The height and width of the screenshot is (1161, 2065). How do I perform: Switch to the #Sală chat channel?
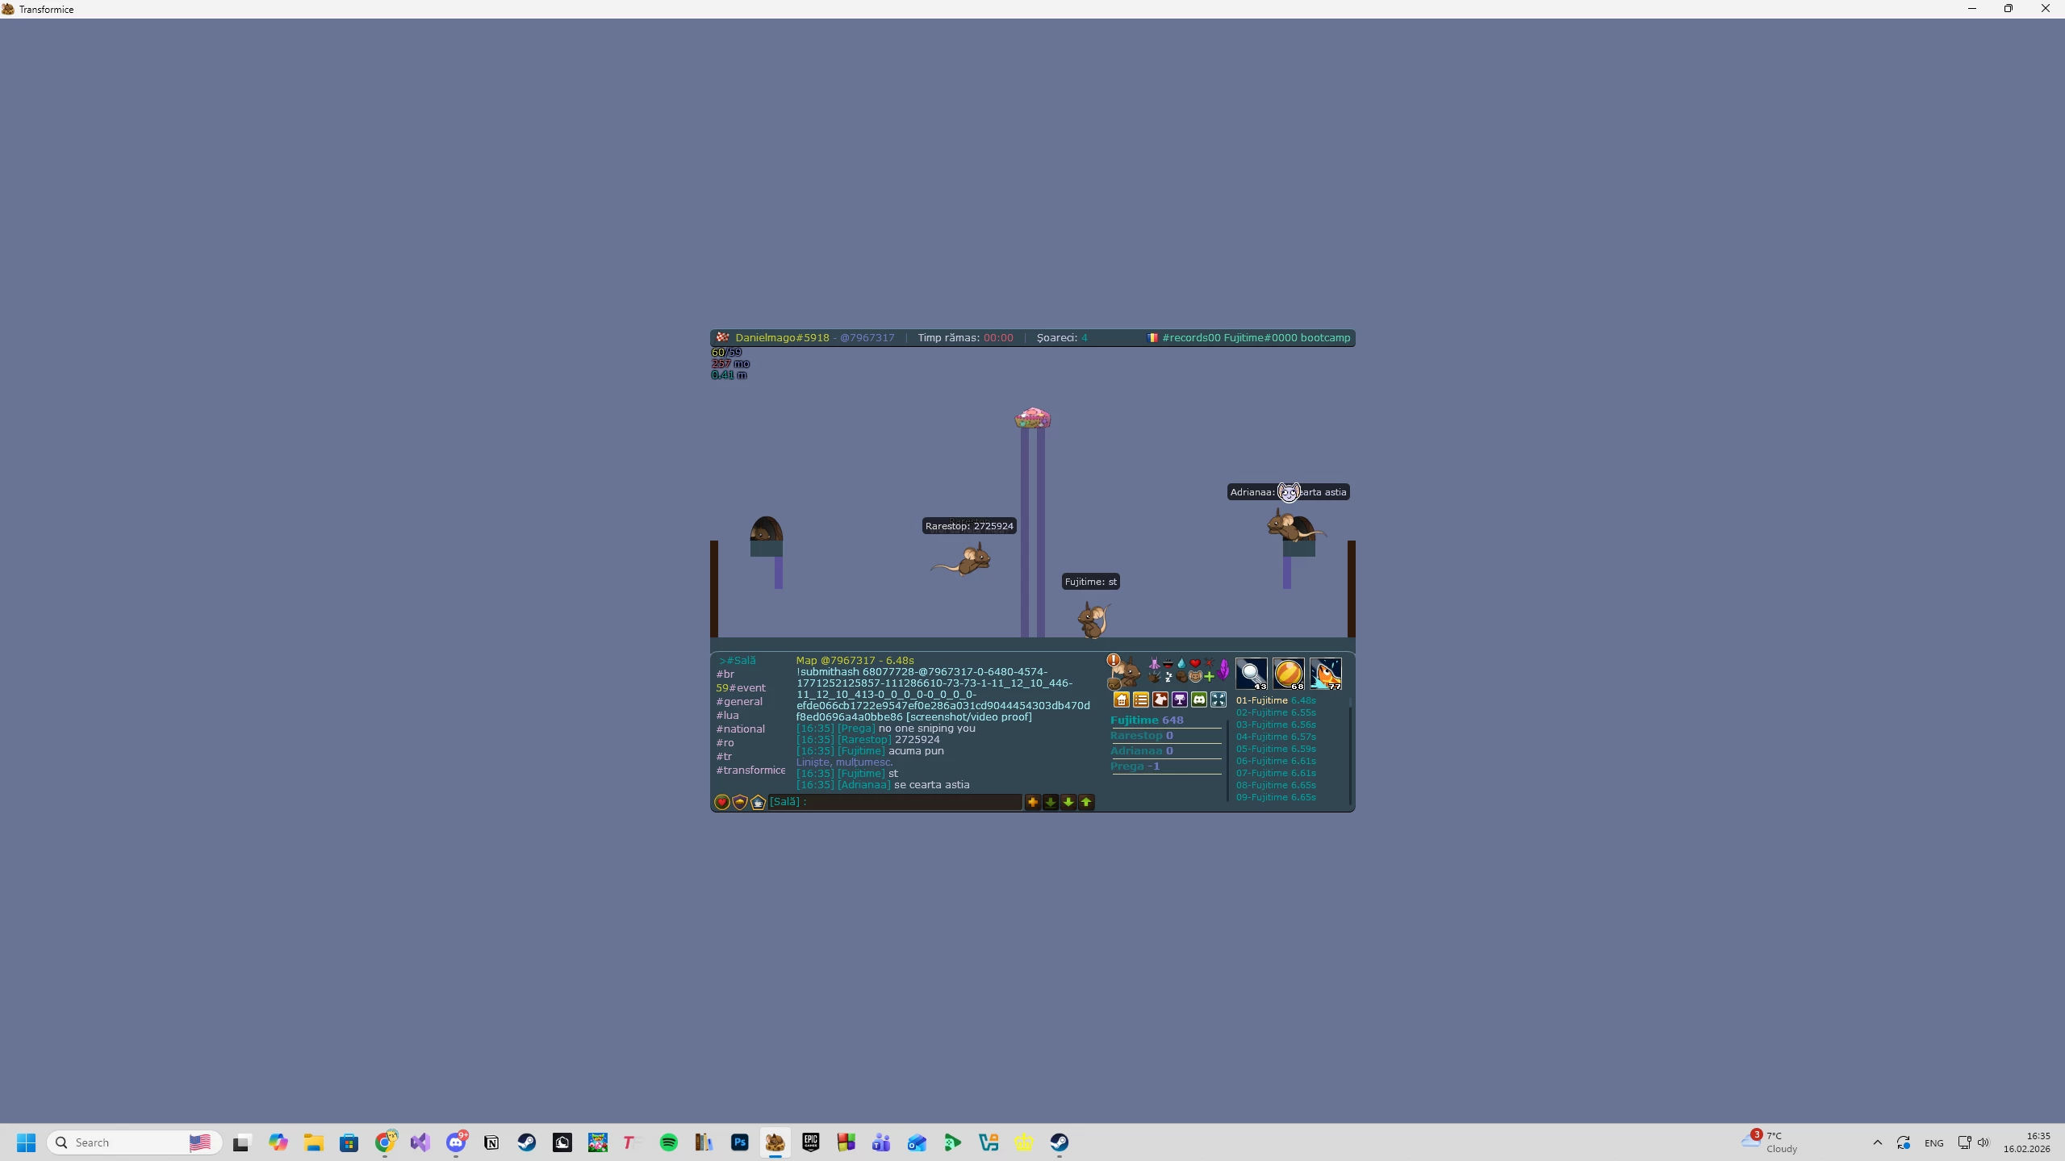[x=738, y=661]
